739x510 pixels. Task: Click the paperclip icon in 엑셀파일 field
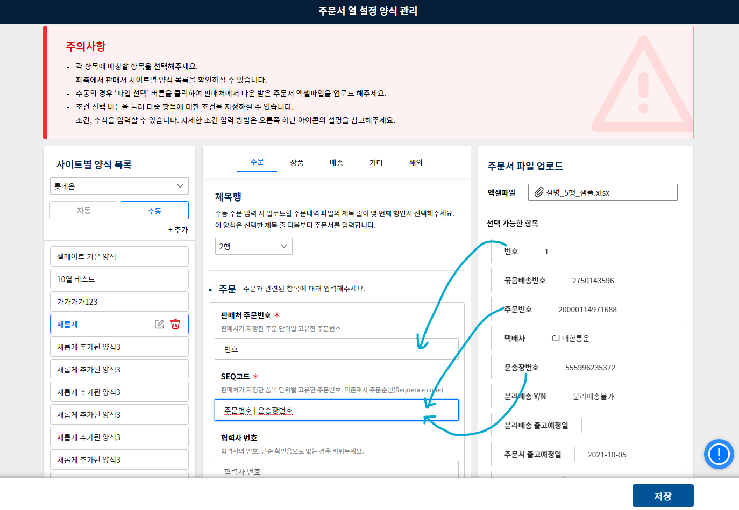(x=539, y=192)
